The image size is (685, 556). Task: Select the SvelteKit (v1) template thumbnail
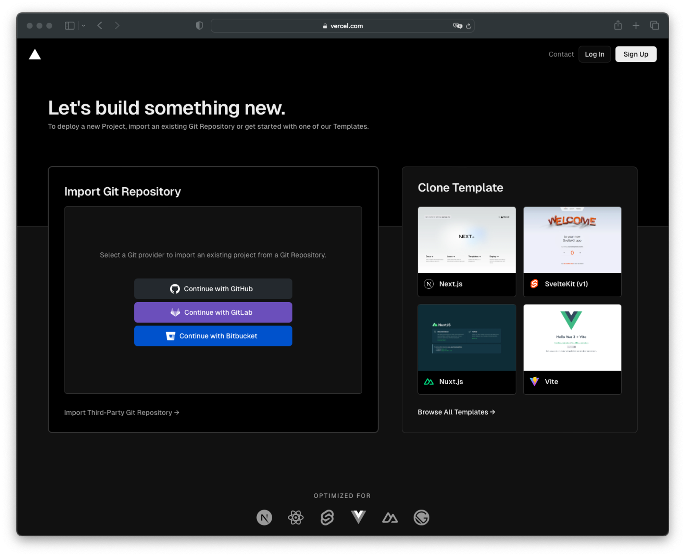[x=572, y=240]
